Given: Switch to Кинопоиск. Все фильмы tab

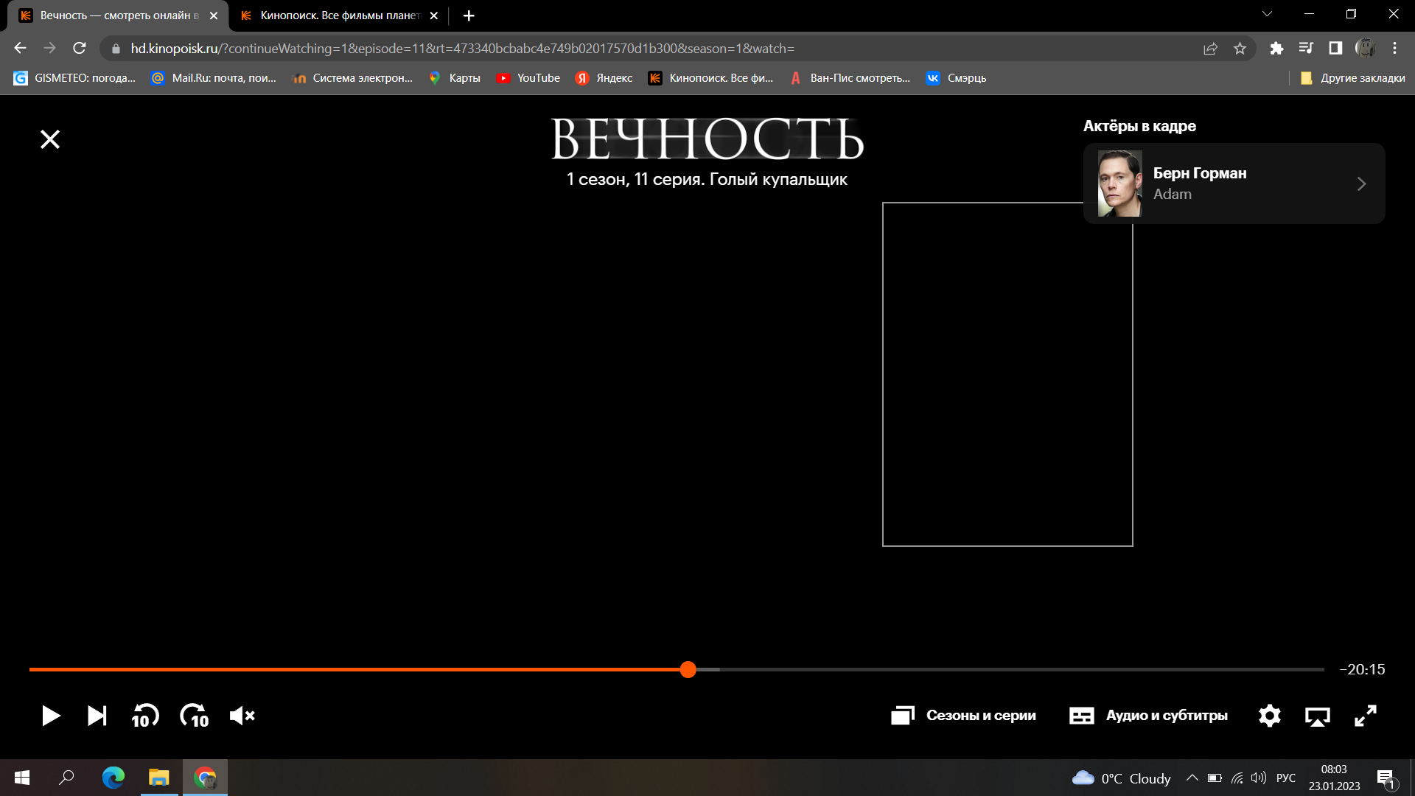Looking at the screenshot, I should click(x=339, y=15).
